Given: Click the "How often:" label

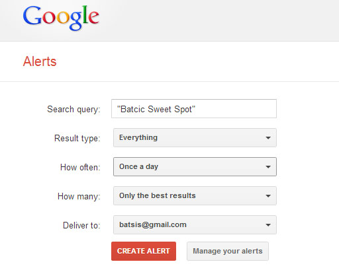Looking at the screenshot, I should pyautogui.click(x=80, y=167).
